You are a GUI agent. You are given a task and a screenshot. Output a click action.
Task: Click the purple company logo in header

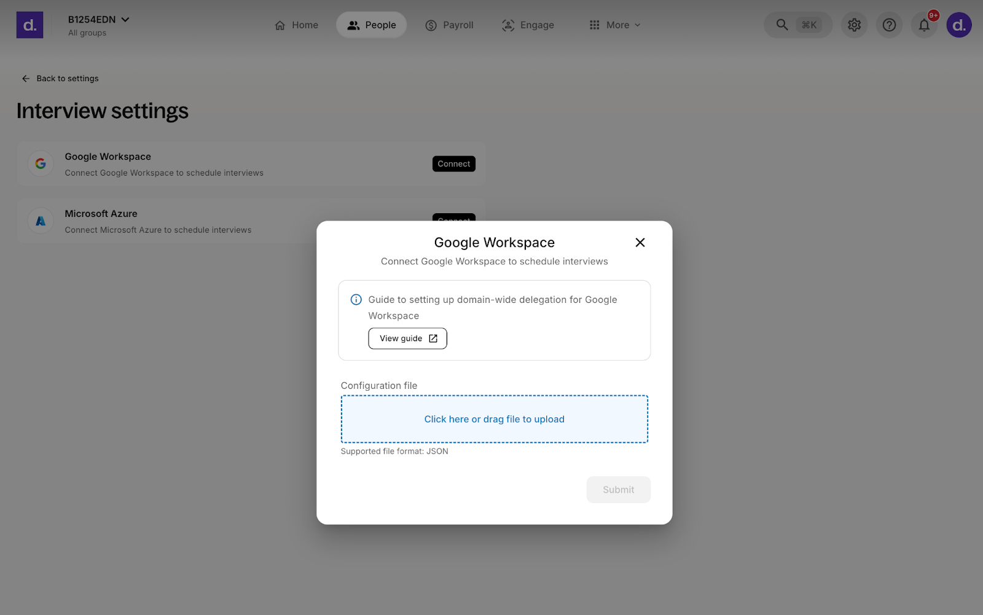coord(29,25)
